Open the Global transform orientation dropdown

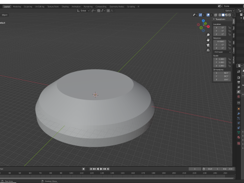tap(83, 11)
